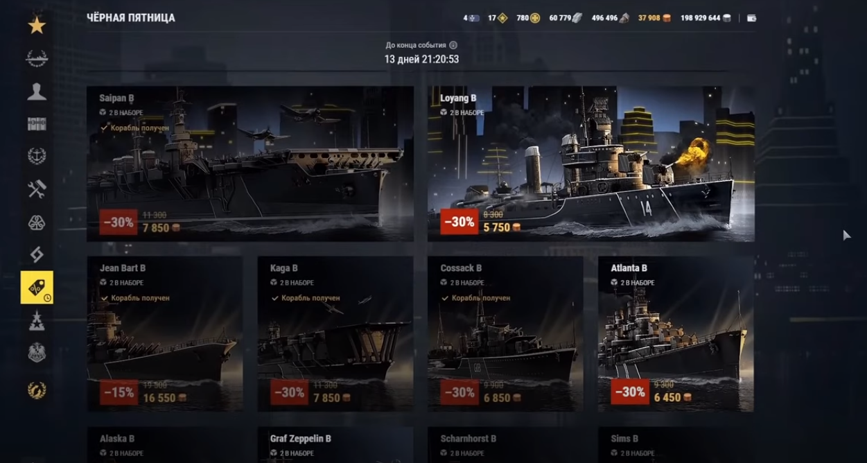Screen dimensions: 867x463
Task: Open the featured star category in sidebar
Action: [x=37, y=26]
